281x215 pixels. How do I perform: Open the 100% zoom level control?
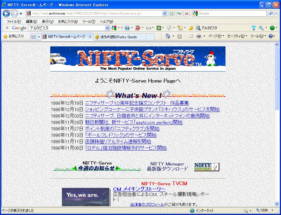[265, 210]
